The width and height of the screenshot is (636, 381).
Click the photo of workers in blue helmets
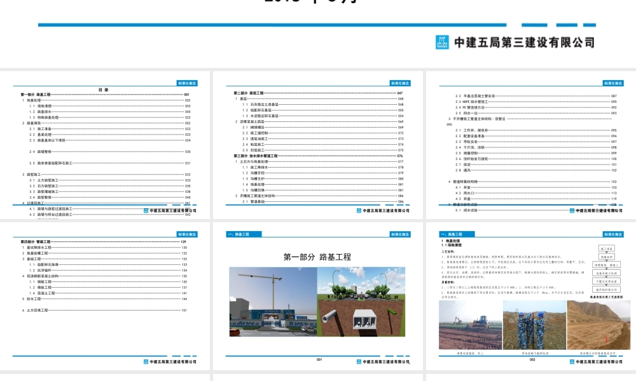(x=535, y=325)
